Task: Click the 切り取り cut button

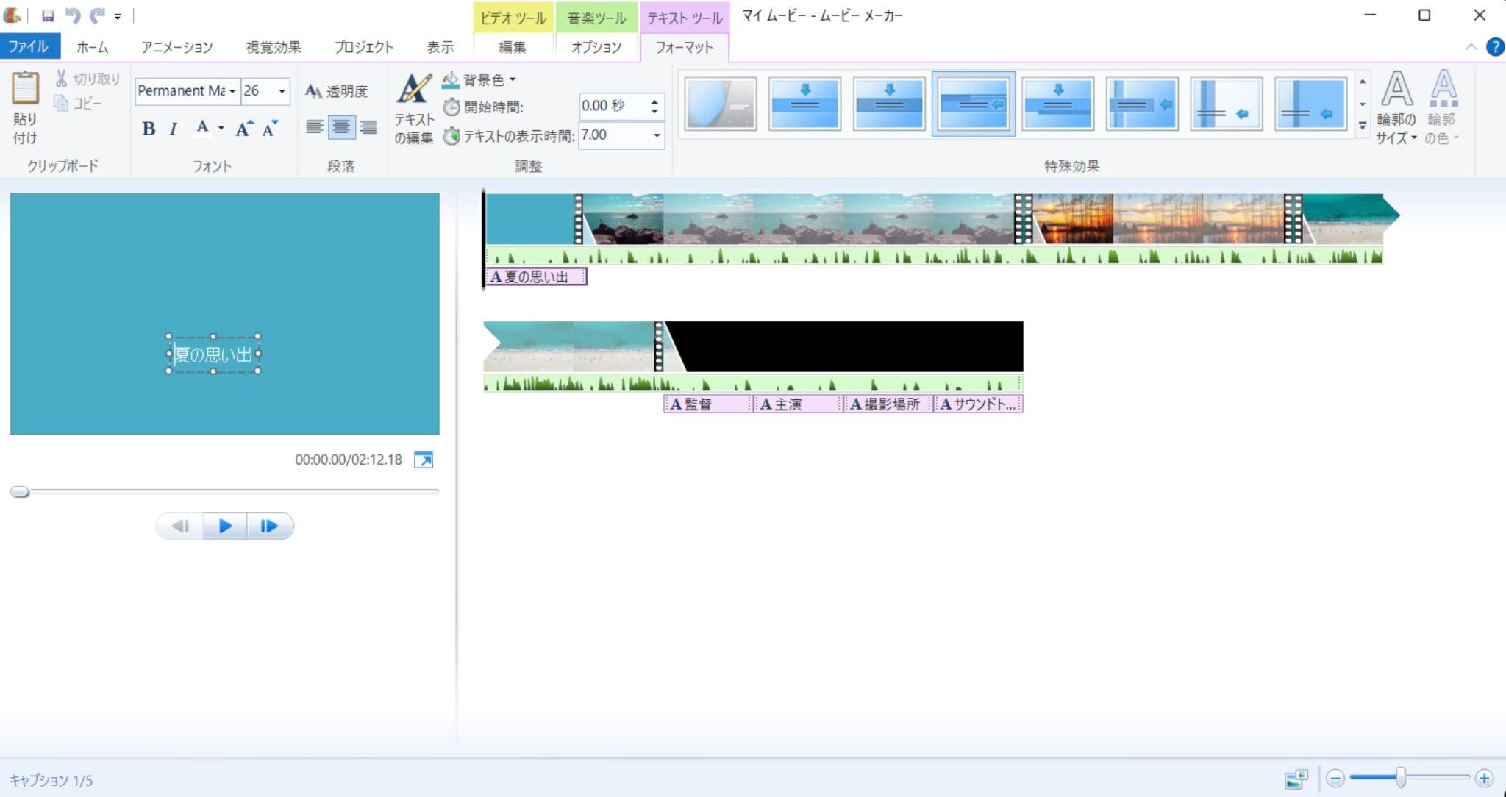Action: point(88,79)
